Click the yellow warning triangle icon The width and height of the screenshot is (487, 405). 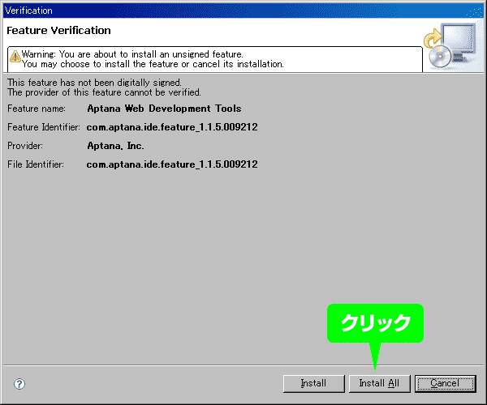point(15,56)
